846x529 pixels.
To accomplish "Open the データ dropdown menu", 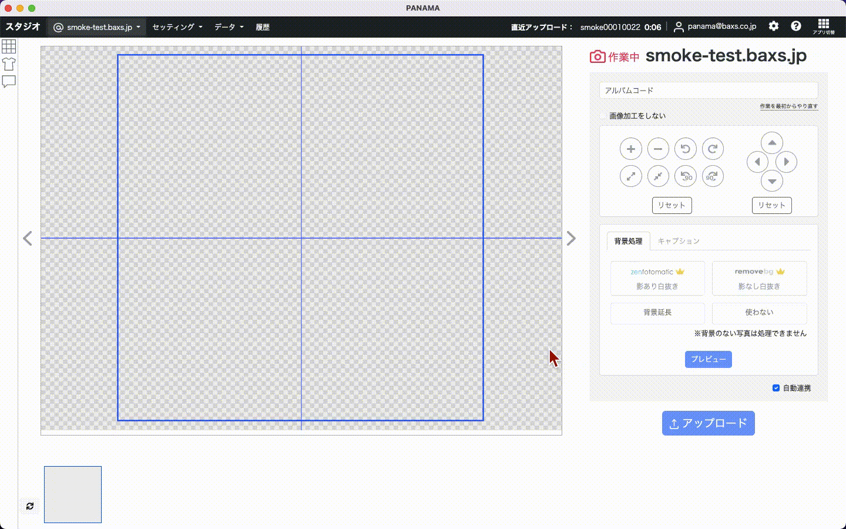I will click(x=229, y=27).
